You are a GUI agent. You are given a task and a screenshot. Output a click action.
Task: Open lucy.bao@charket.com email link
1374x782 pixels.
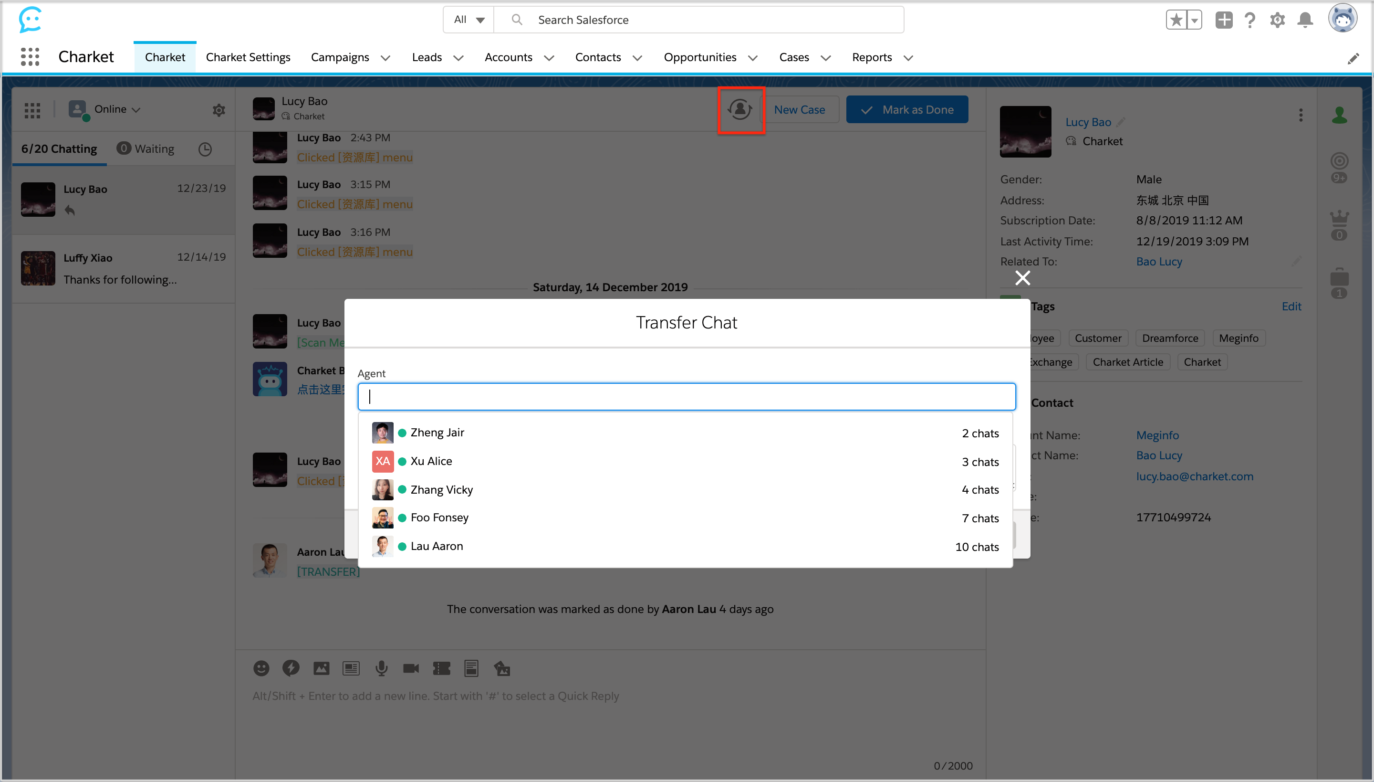pos(1195,476)
